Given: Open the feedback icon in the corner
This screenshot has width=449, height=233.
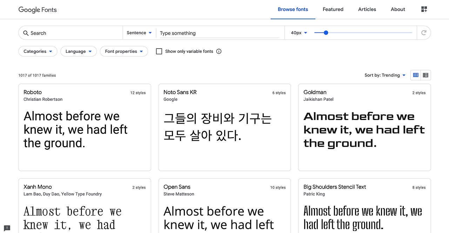Looking at the screenshot, I should (x=7, y=228).
